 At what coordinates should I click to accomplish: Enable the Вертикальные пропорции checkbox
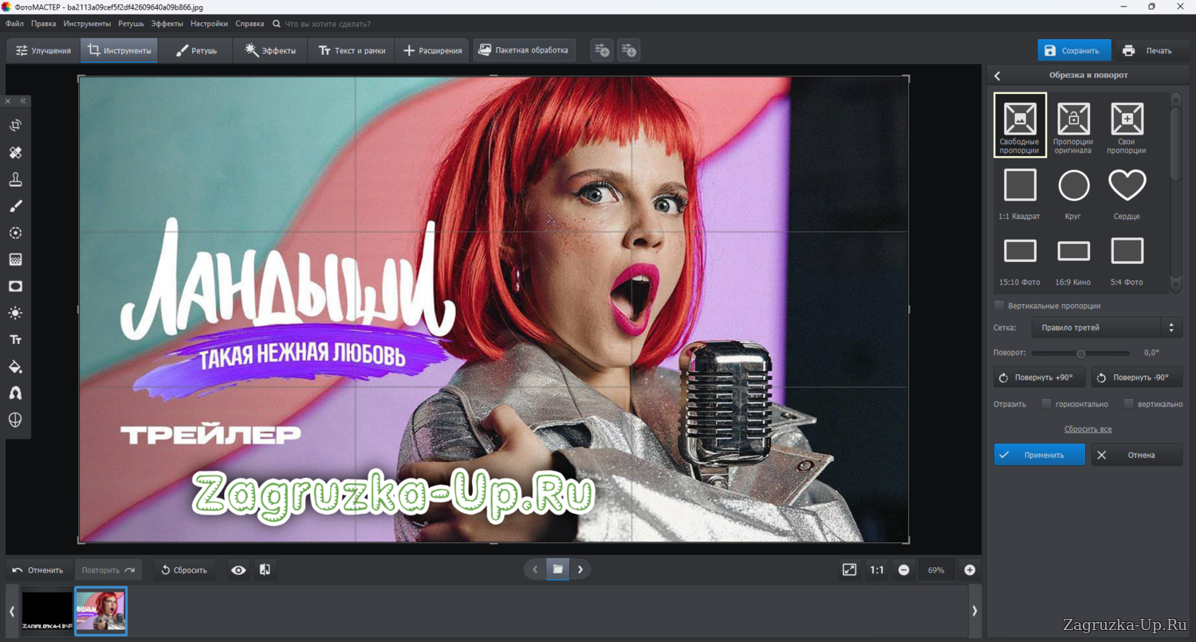[x=999, y=306]
